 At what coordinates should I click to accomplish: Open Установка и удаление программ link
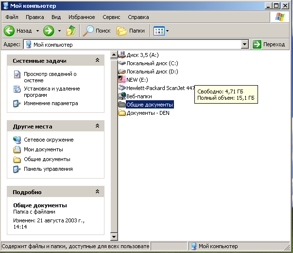click(52, 91)
